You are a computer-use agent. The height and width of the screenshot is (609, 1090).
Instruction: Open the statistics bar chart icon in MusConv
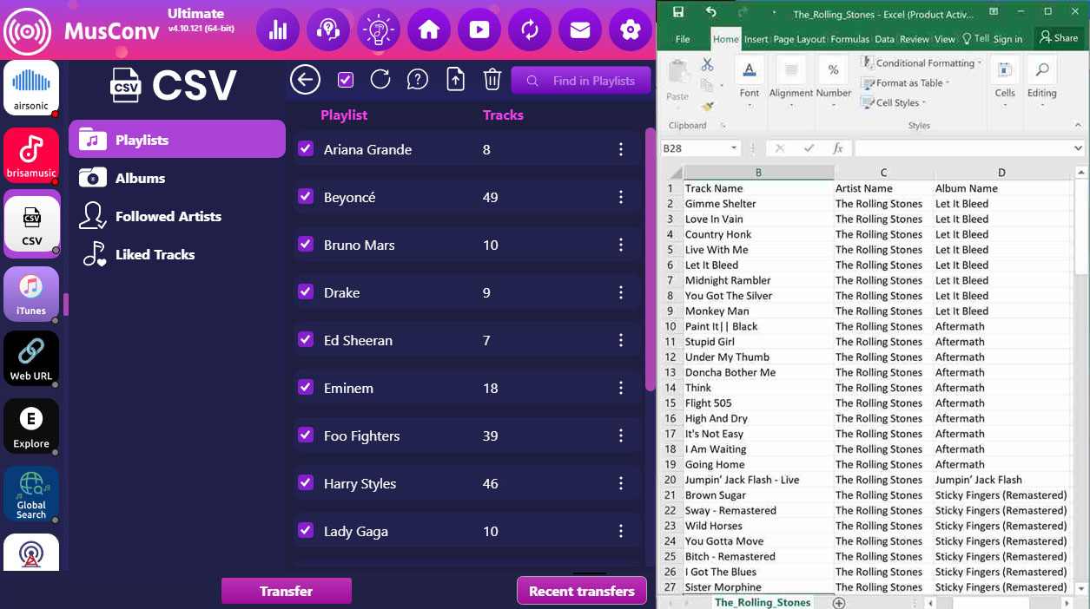coord(278,30)
